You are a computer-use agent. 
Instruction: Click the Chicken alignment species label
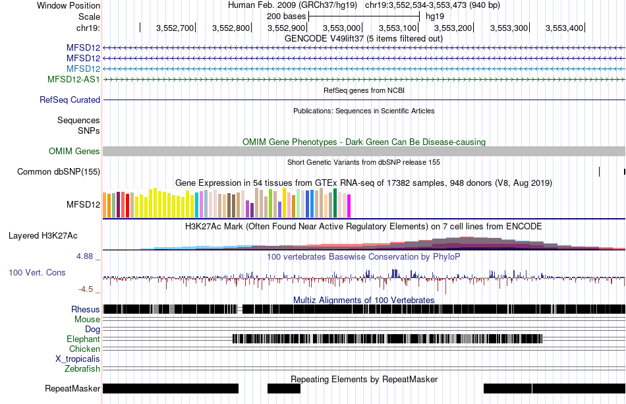[84, 349]
